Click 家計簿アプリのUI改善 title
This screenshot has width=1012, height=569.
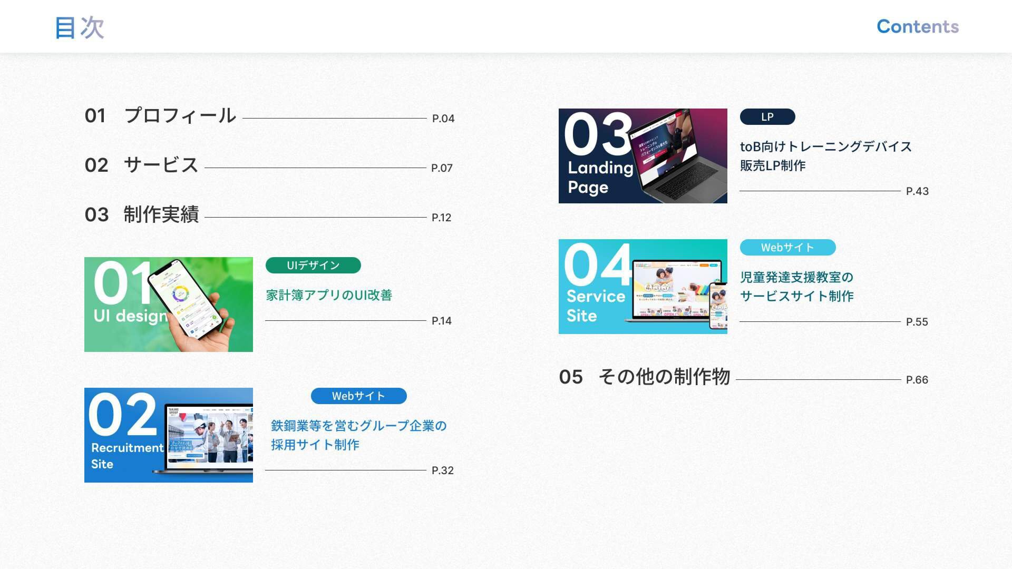click(329, 295)
